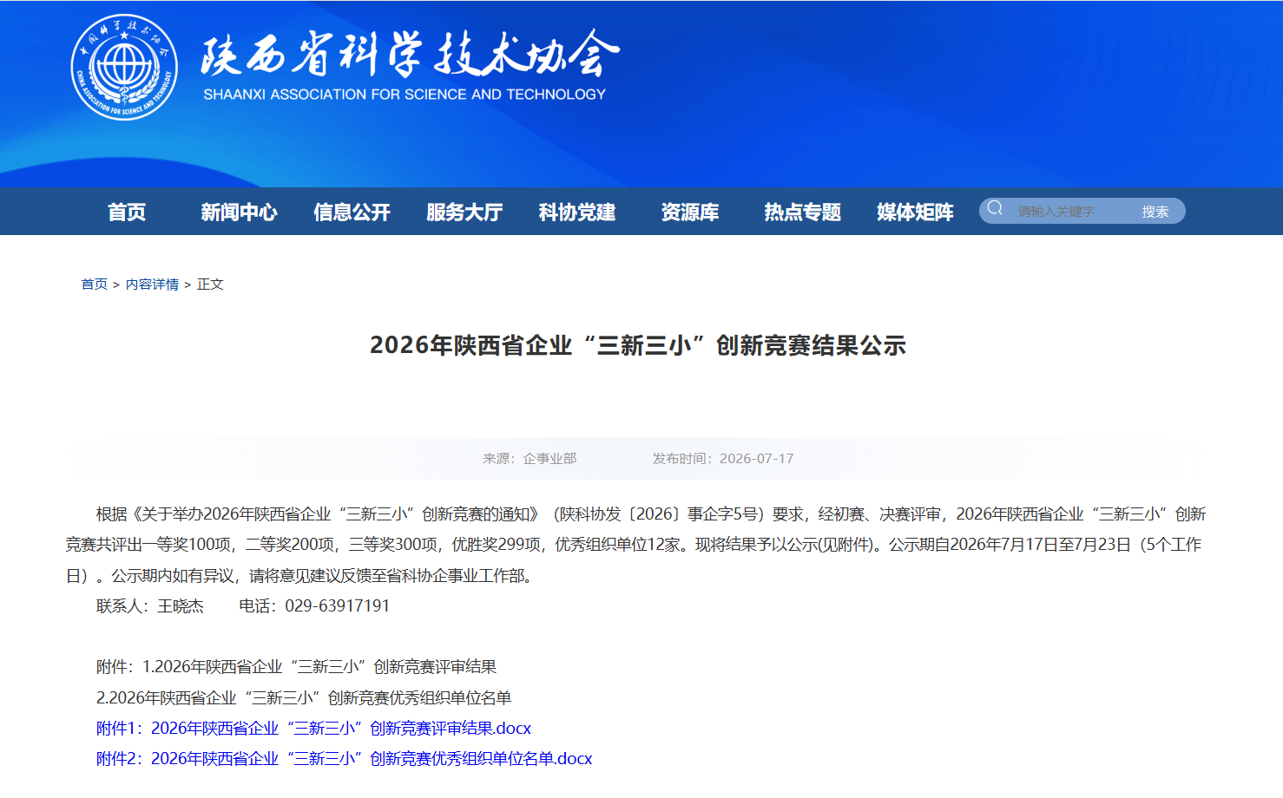Click the 内容详情 breadcrumb link
The image size is (1283, 798).
tap(152, 285)
